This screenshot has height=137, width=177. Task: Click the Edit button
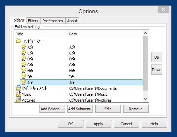[108, 109]
